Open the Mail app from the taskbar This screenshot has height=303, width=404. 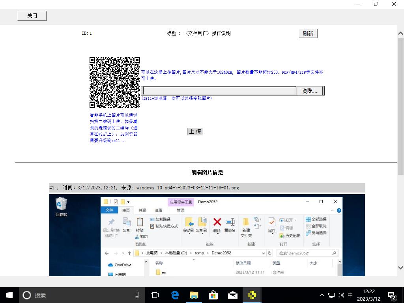[x=232, y=295]
